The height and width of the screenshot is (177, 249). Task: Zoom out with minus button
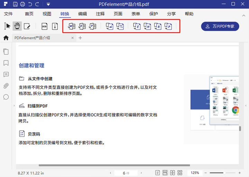click(x=206, y=173)
